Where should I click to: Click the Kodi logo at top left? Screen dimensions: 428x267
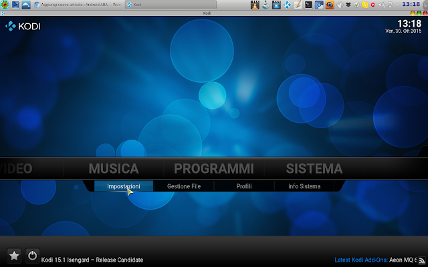coord(23,26)
